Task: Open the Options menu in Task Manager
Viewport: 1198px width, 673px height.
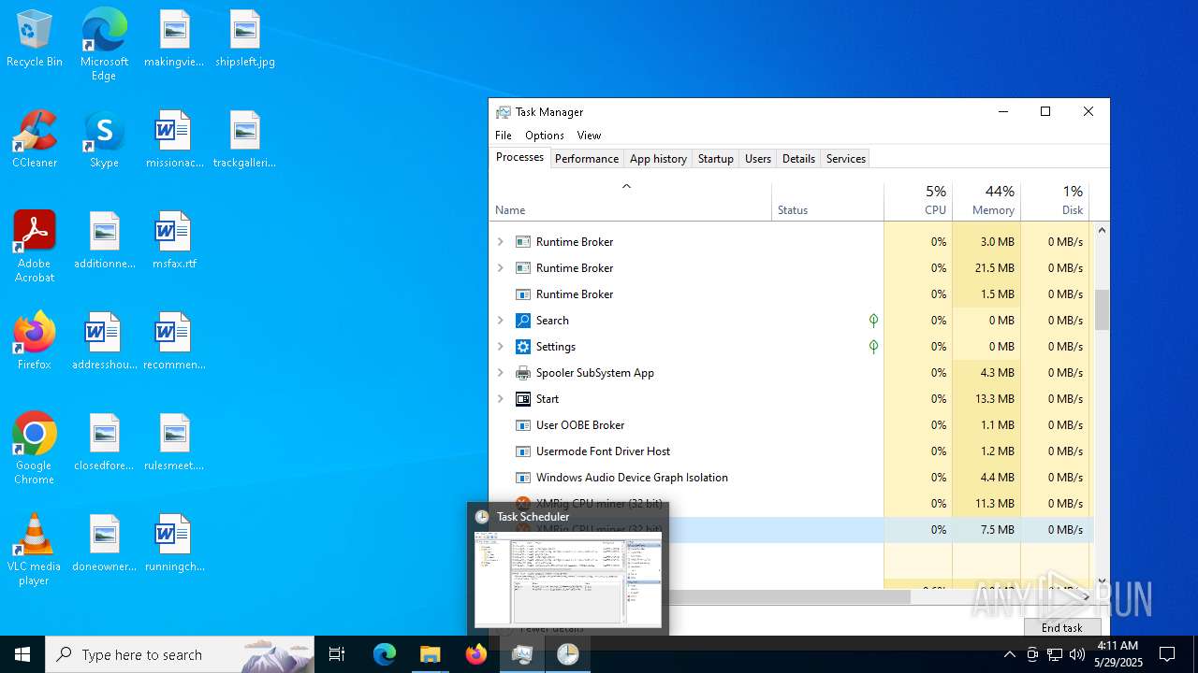Action: point(545,136)
